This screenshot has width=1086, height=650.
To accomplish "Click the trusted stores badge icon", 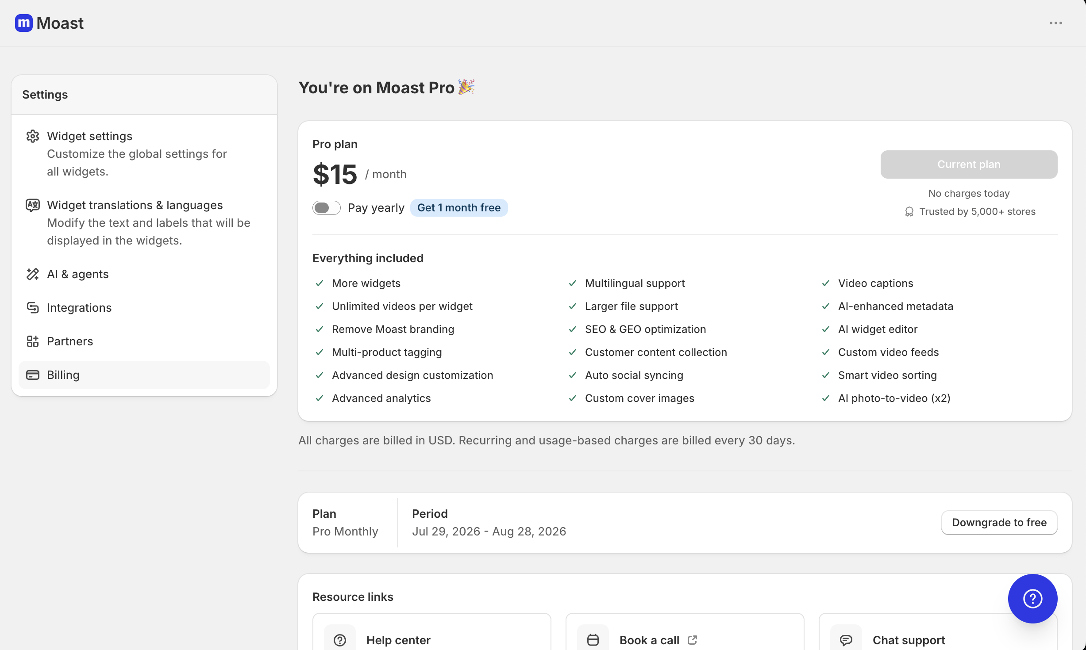I will (909, 212).
